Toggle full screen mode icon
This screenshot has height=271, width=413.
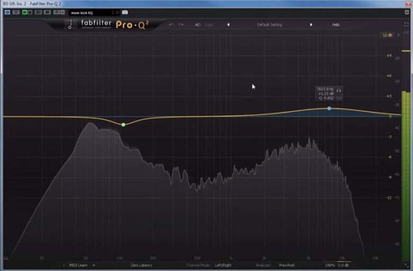[406, 24]
